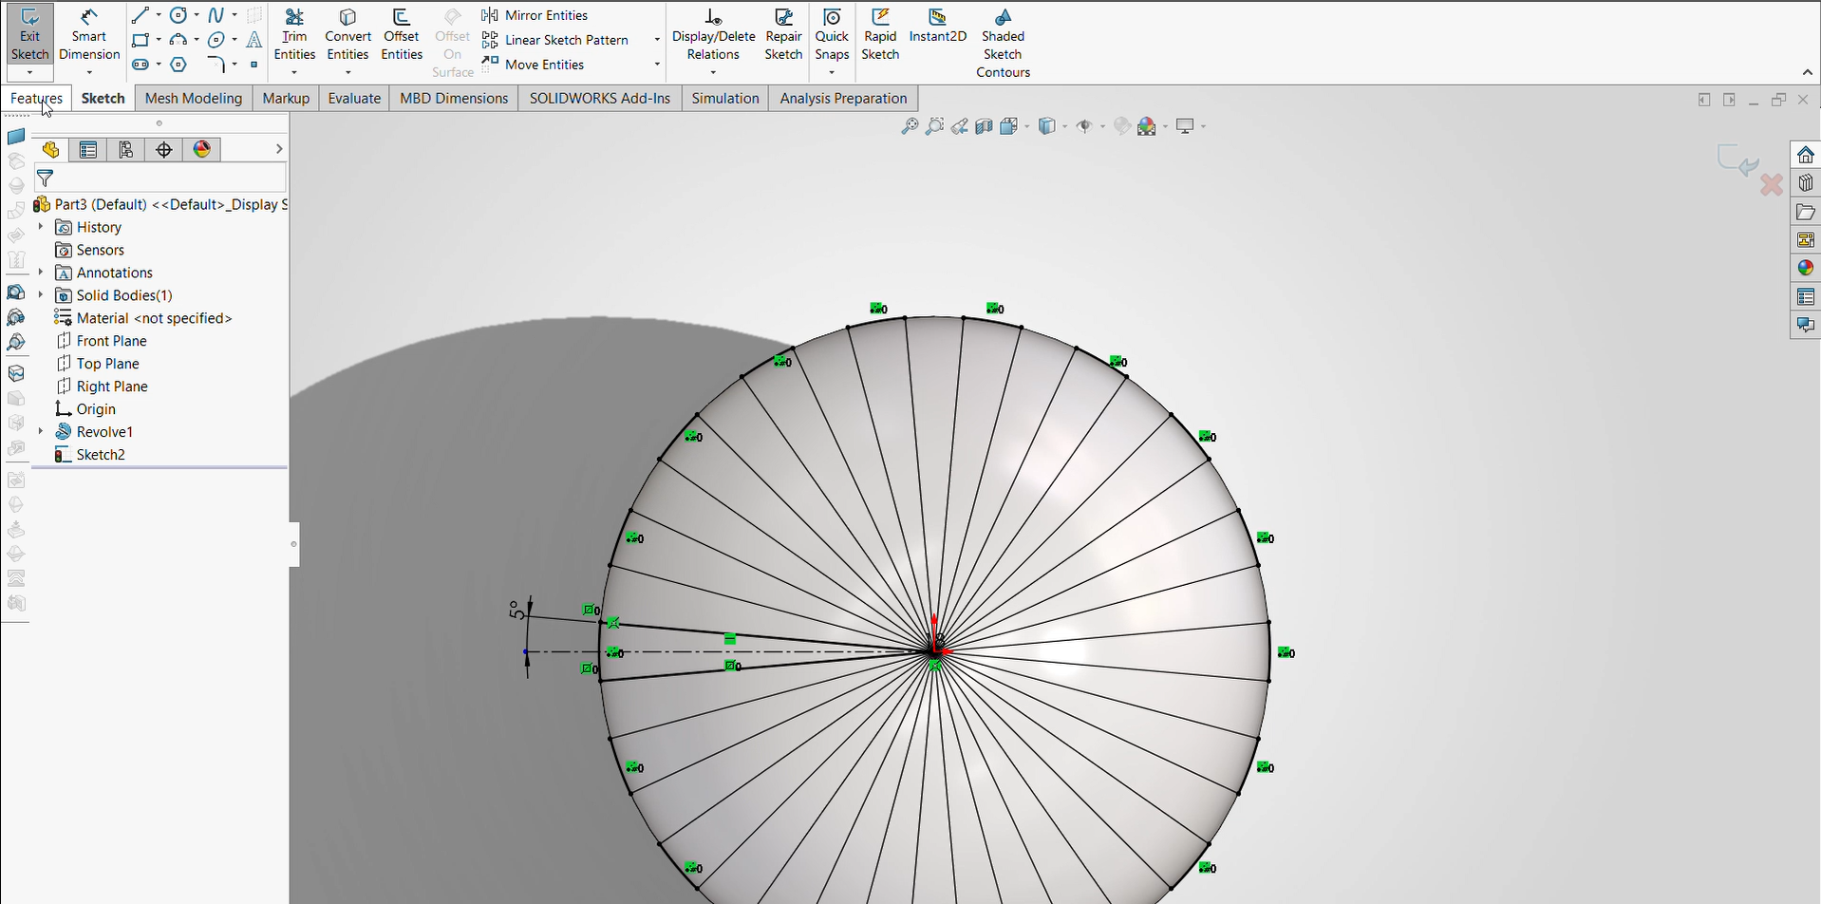Click Repair Sketch tool
The image size is (1821, 904).
tap(783, 34)
